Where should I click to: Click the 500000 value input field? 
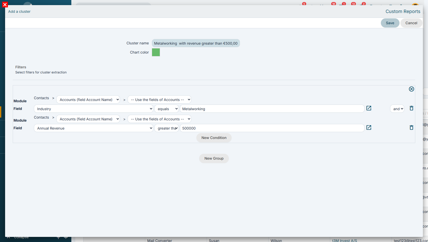272,128
